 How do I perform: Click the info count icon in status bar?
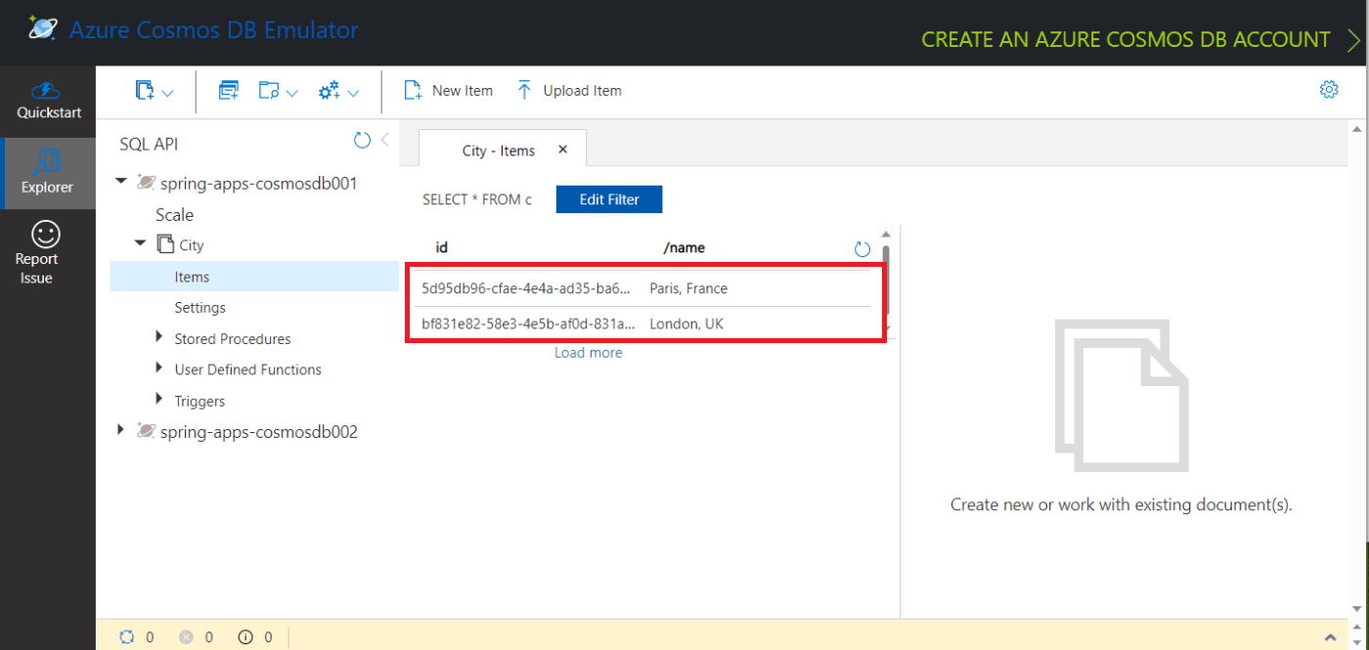click(246, 636)
